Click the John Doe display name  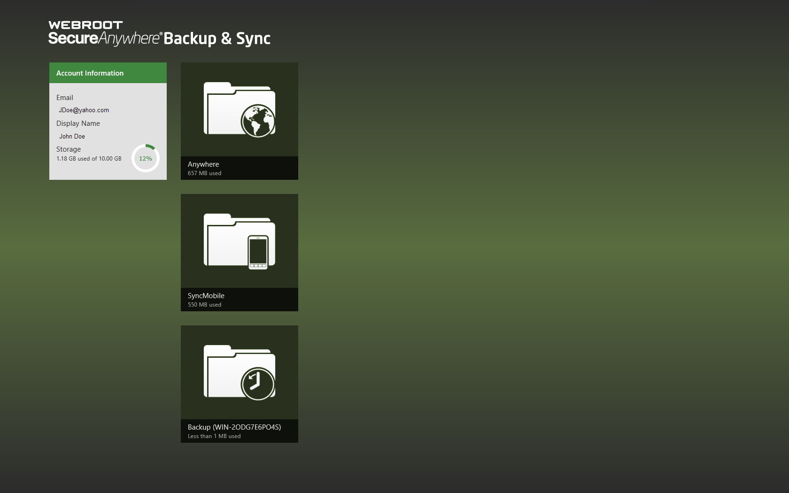[x=72, y=137]
